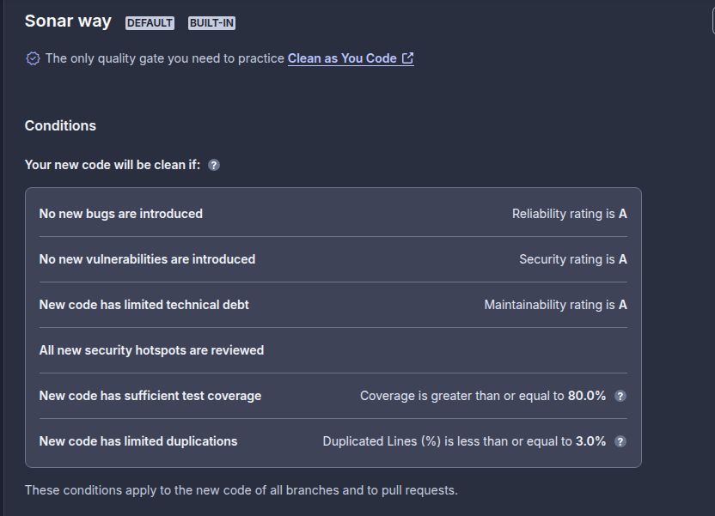715x516 pixels.
Task: Click the 80.0% coverage threshold value
Action: 587,396
